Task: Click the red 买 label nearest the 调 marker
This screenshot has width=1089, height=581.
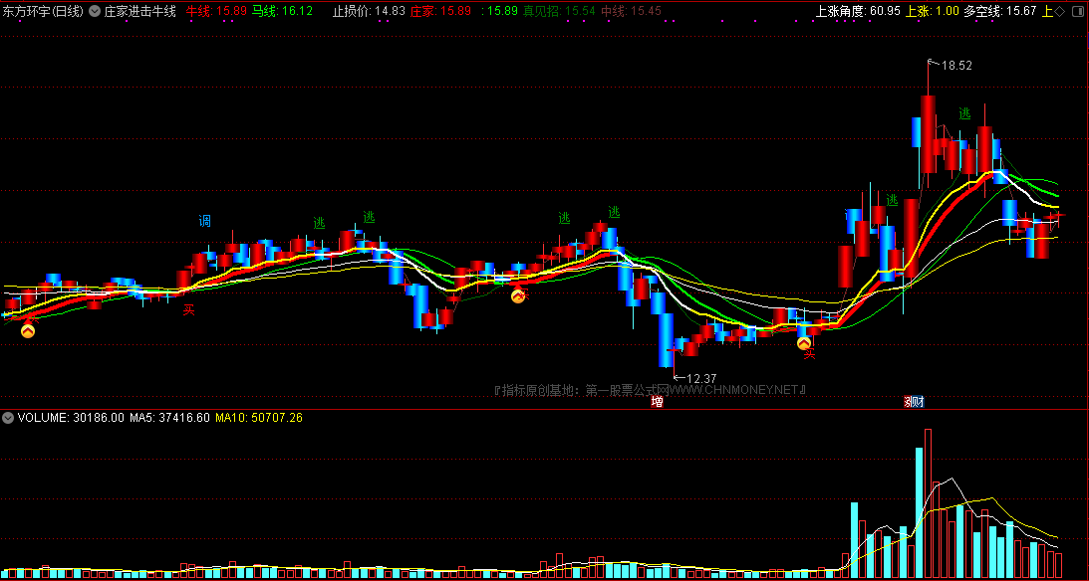Action: pyautogui.click(x=188, y=310)
